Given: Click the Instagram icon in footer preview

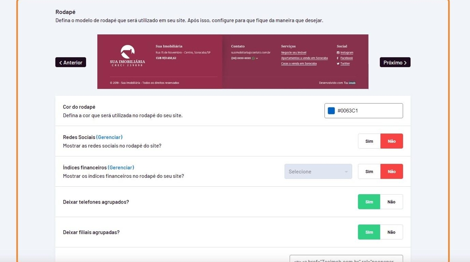Looking at the screenshot, I should pos(338,53).
